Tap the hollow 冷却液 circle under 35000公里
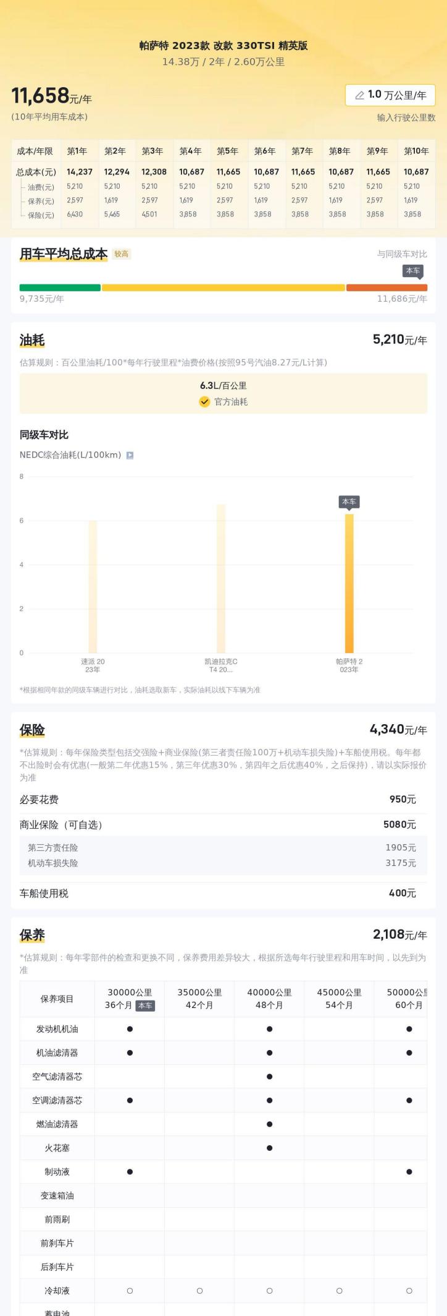This screenshot has width=447, height=1316. click(199, 1291)
